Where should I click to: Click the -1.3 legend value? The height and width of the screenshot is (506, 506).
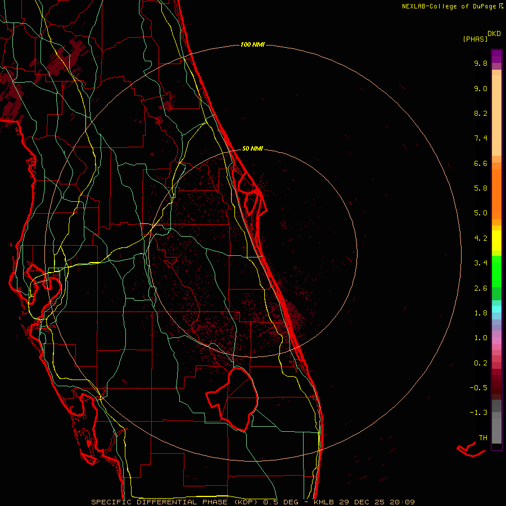[478, 413]
